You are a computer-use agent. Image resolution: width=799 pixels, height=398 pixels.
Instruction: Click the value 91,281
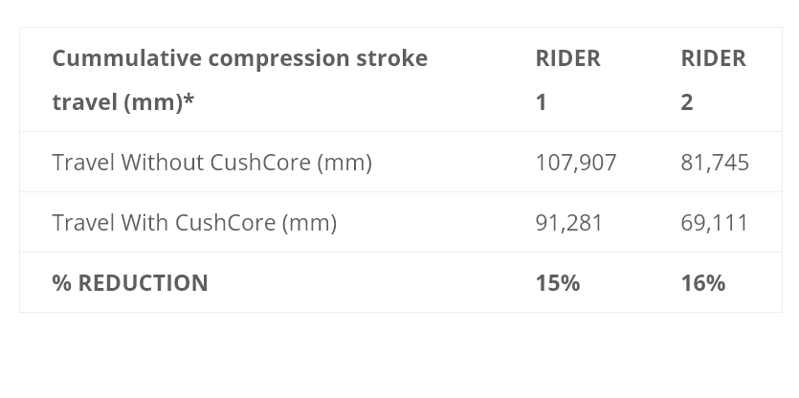[x=568, y=223]
